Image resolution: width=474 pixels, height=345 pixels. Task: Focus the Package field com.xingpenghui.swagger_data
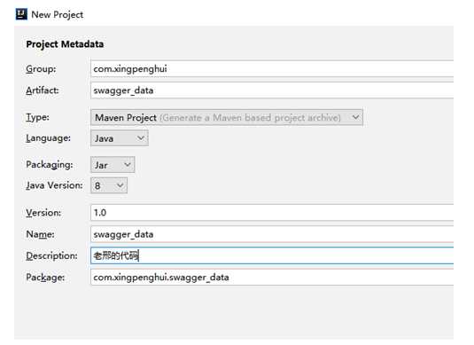[272, 278]
